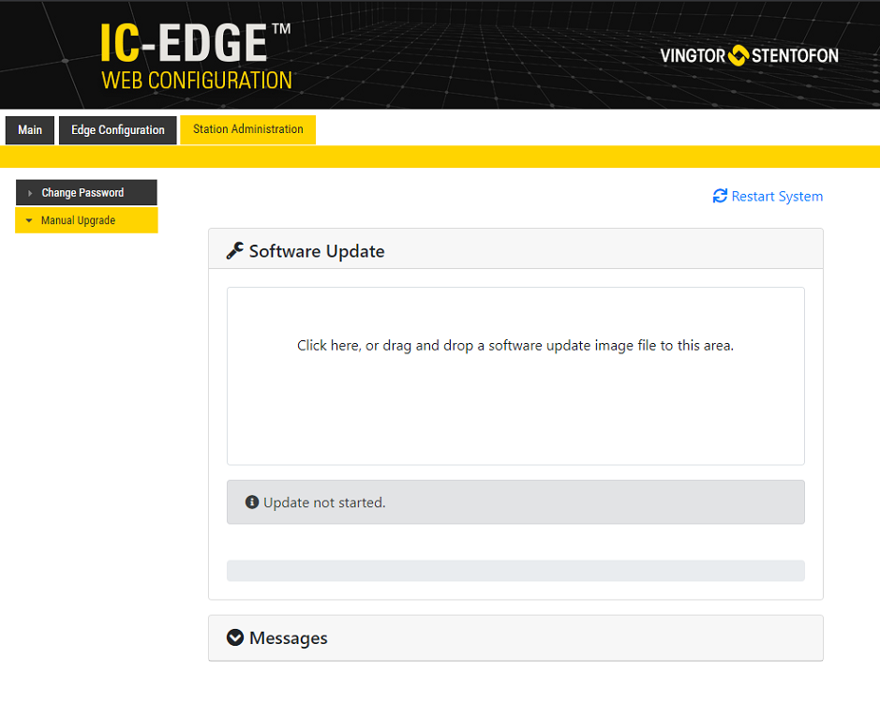Select the Station Administration tab
The width and height of the screenshot is (880, 703).
[247, 129]
